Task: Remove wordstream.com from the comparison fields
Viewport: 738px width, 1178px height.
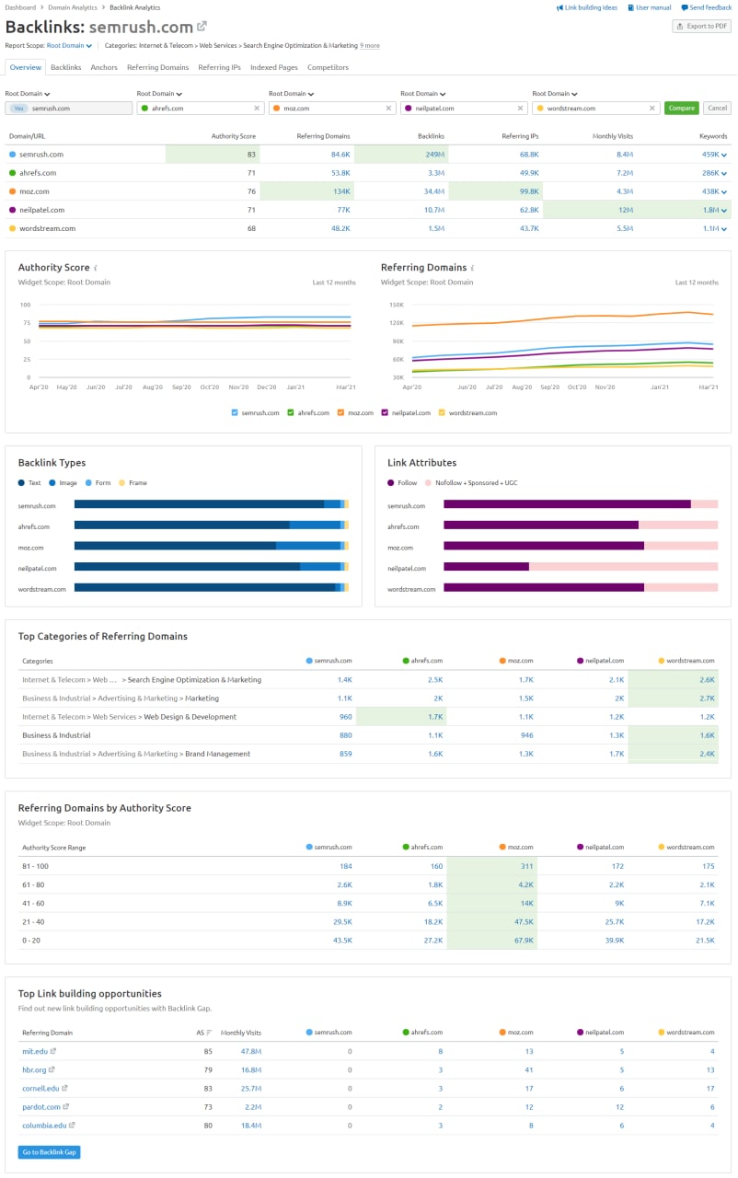Action: point(652,108)
